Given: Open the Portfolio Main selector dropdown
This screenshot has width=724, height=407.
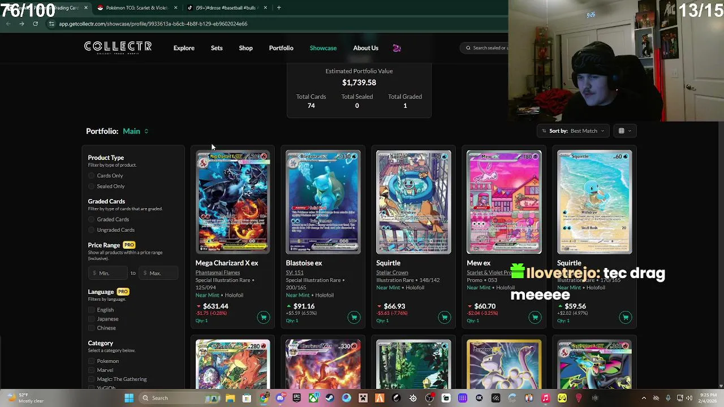Looking at the screenshot, I should [x=136, y=131].
